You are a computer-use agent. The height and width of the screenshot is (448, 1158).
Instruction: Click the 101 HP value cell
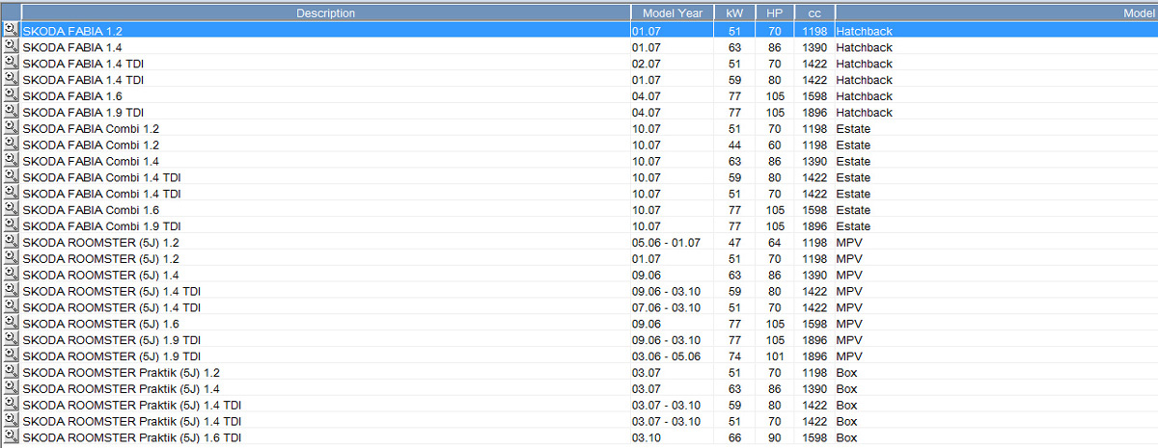[x=775, y=356]
